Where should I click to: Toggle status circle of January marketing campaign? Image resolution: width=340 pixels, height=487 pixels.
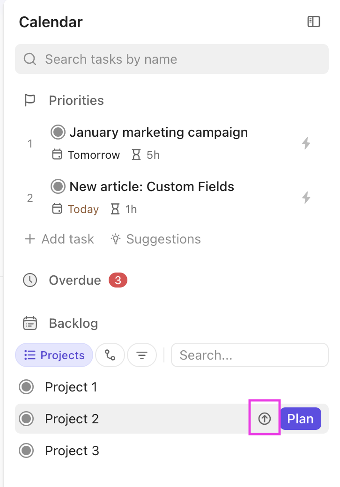click(58, 133)
